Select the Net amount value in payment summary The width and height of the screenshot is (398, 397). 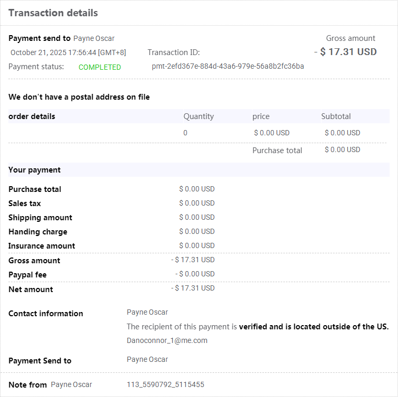point(193,288)
